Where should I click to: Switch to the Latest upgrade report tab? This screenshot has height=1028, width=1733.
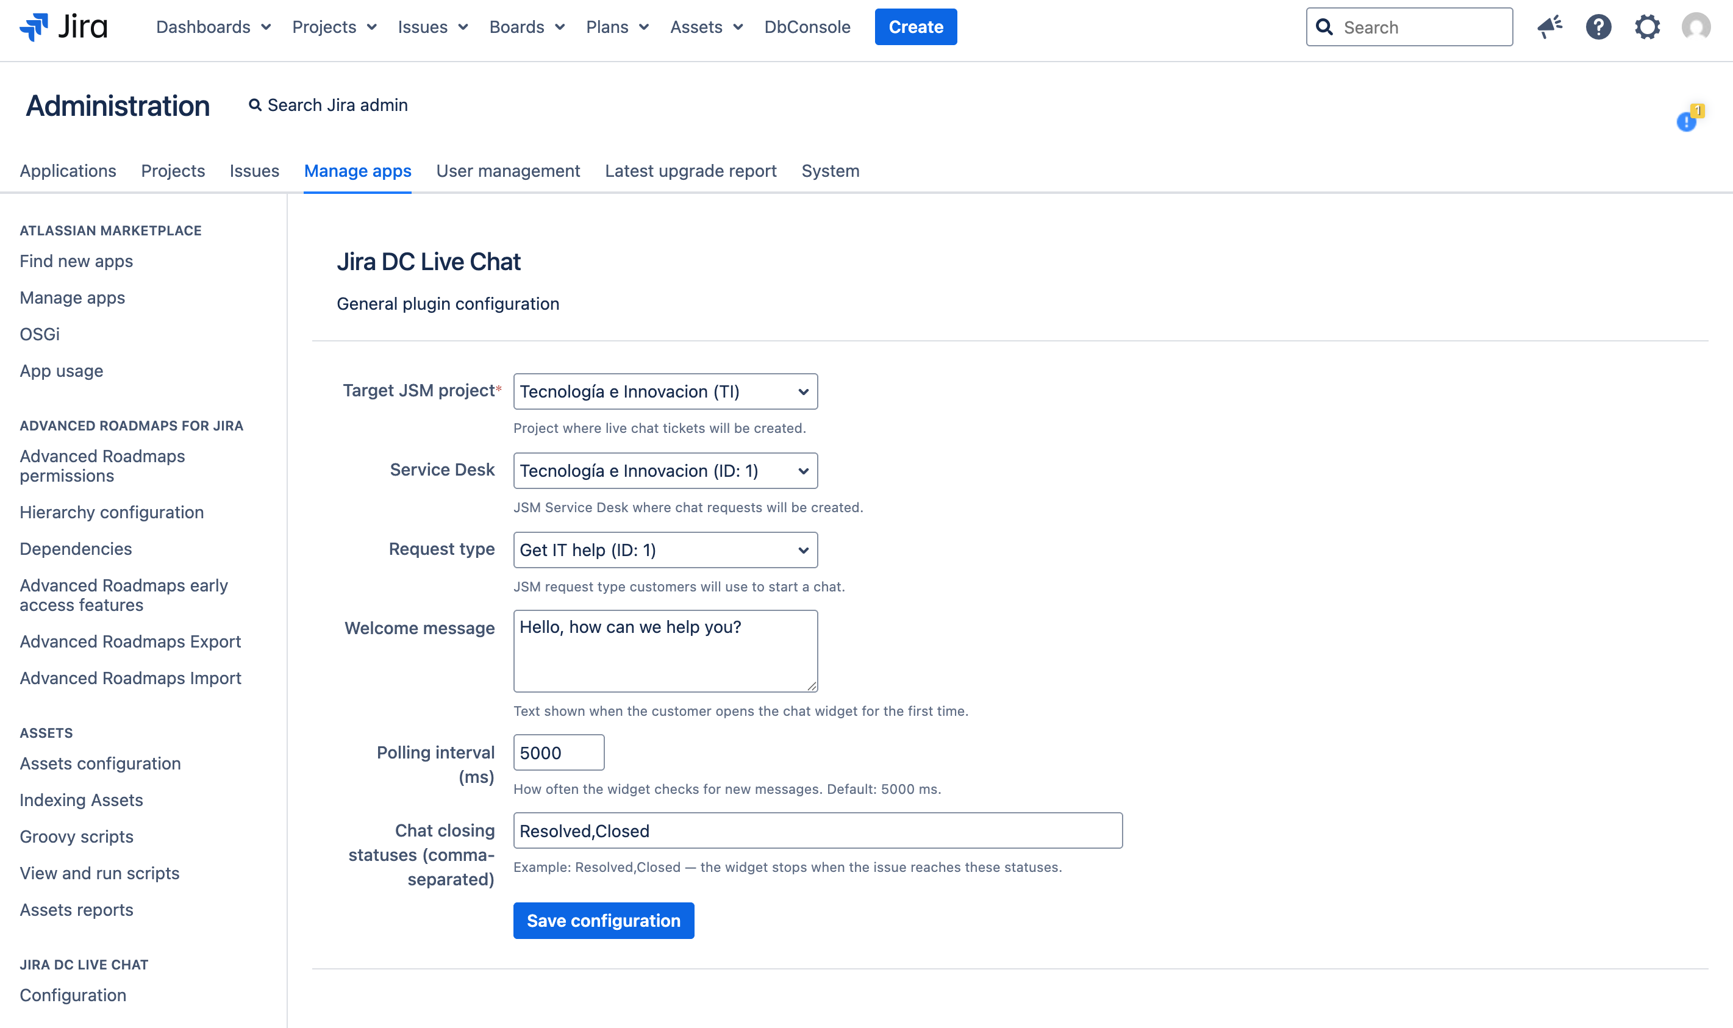point(690,171)
